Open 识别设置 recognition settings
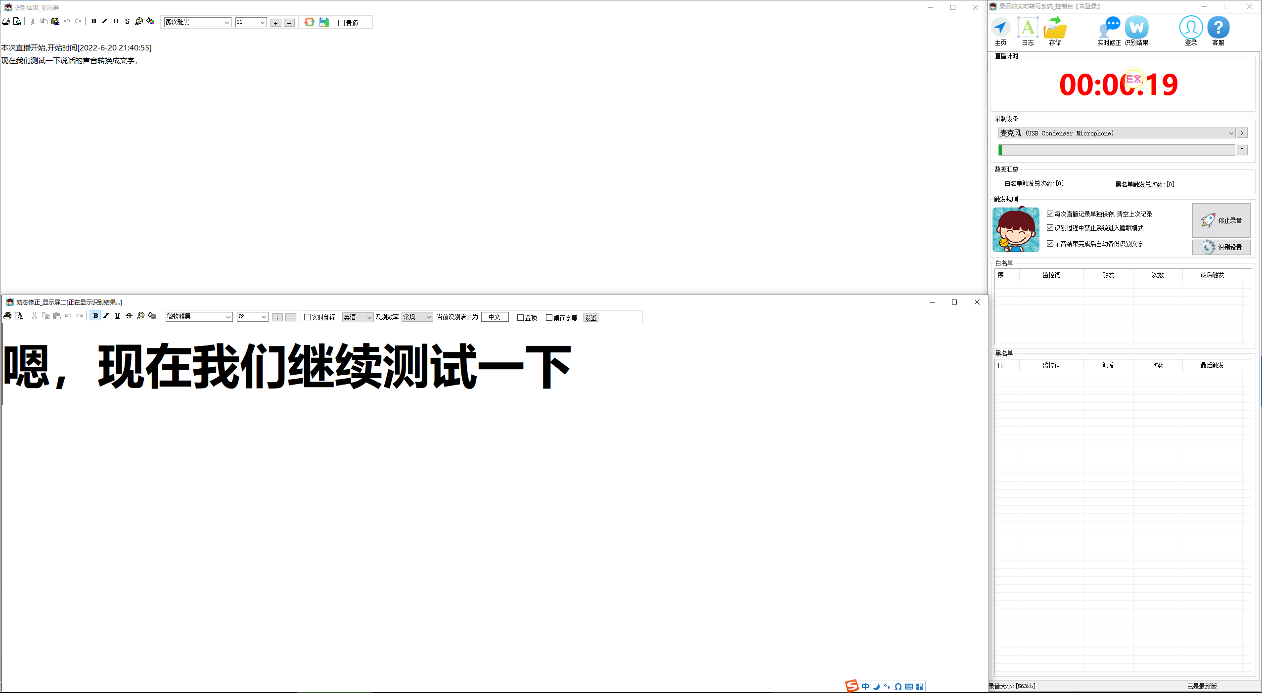The height and width of the screenshot is (693, 1262). (1221, 247)
